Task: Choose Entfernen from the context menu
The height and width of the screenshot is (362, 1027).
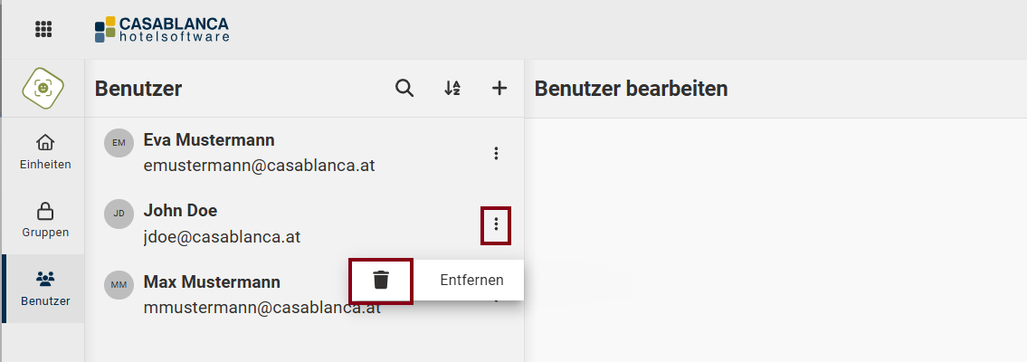Action: pos(471,281)
